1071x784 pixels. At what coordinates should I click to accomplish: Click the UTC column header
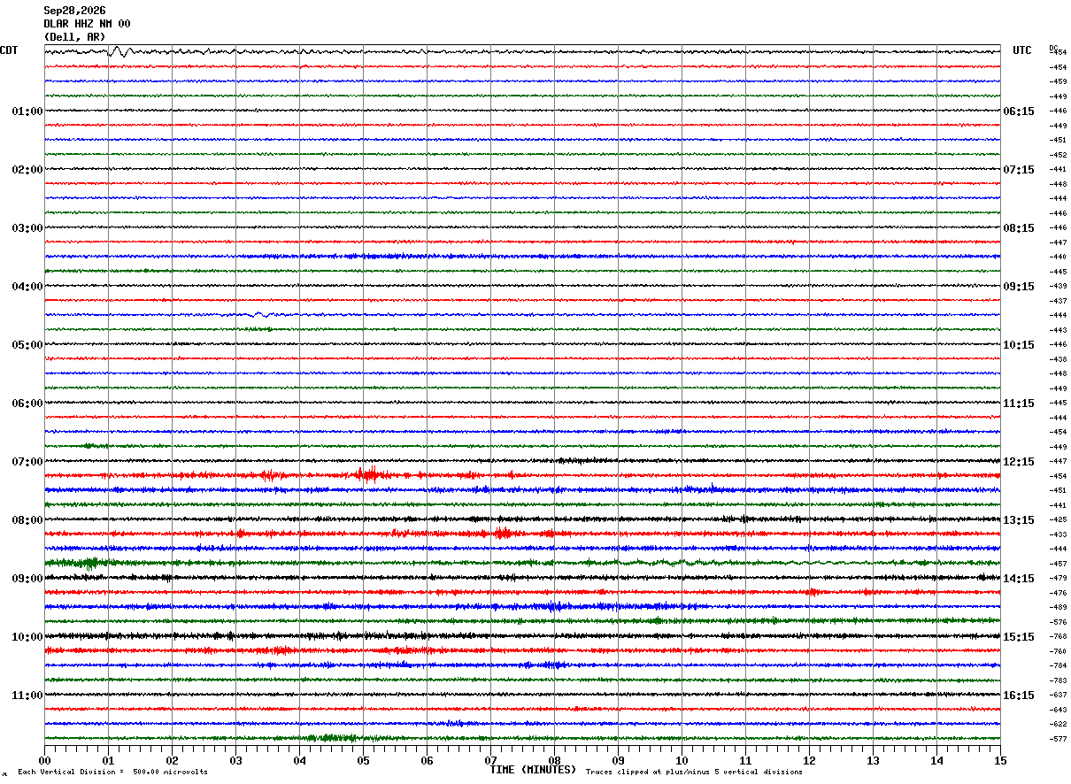1022,50
